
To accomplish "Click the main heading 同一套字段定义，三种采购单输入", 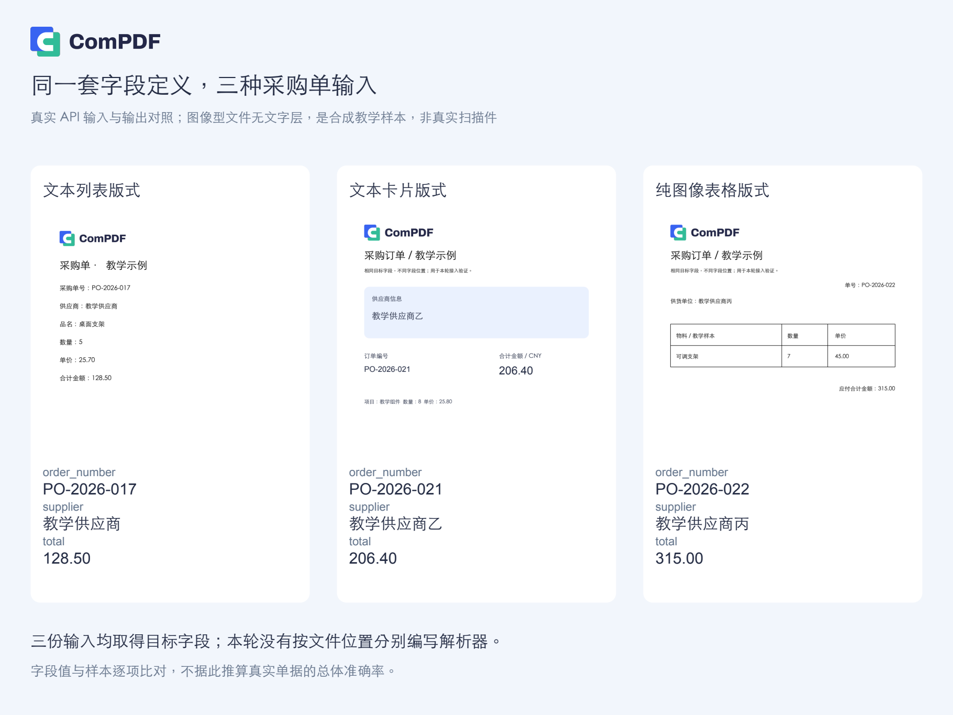I will (x=204, y=85).
